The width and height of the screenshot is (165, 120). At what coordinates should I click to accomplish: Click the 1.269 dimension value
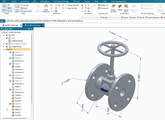[x=112, y=33]
